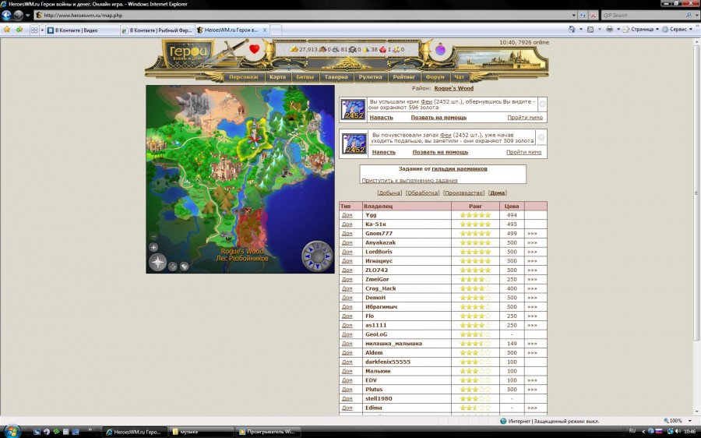The image size is (701, 438).
Task: Click the RSS feeds icon
Action: (x=590, y=29)
